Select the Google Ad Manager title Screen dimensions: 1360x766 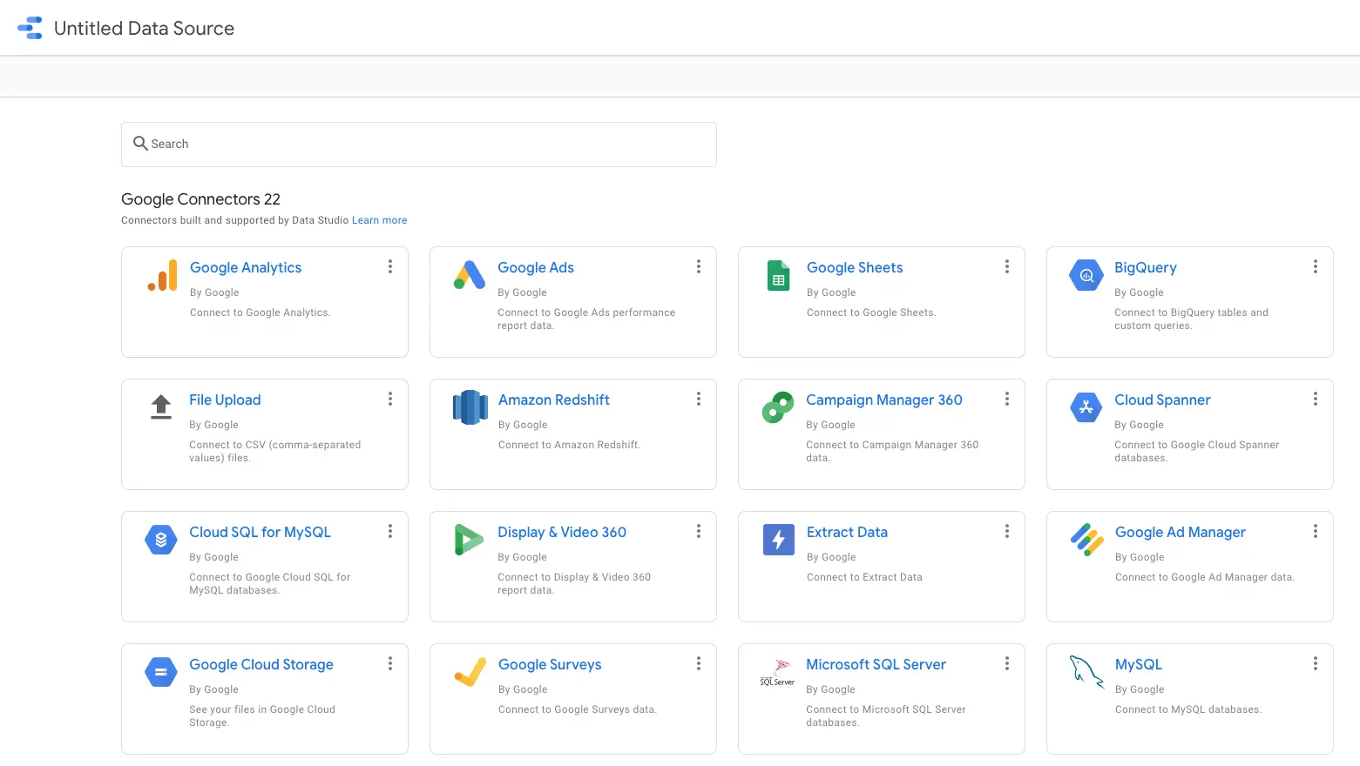(1181, 532)
